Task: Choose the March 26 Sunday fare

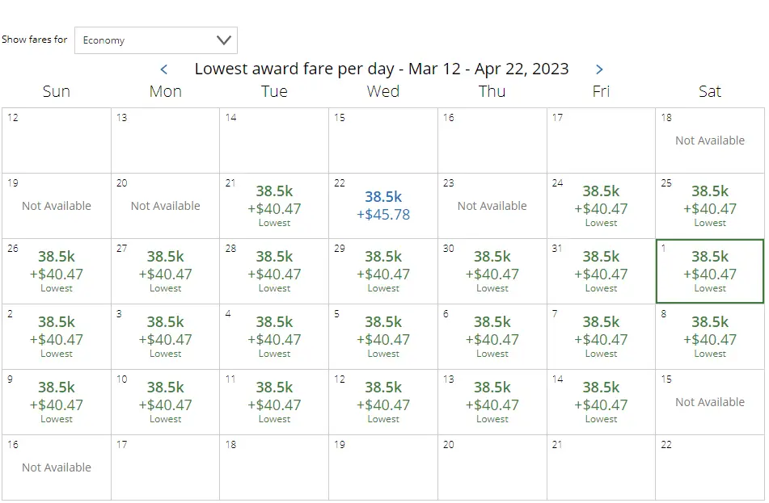Action: (57, 271)
